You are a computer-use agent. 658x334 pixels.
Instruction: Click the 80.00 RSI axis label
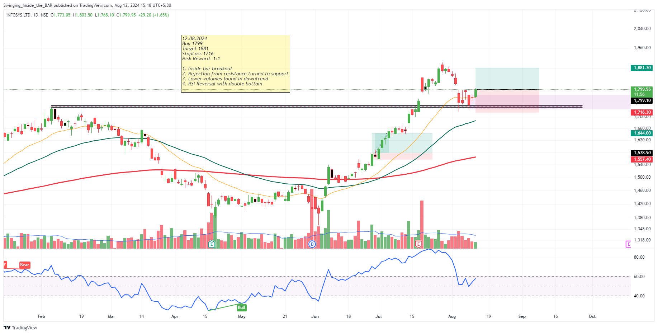(x=639, y=257)
